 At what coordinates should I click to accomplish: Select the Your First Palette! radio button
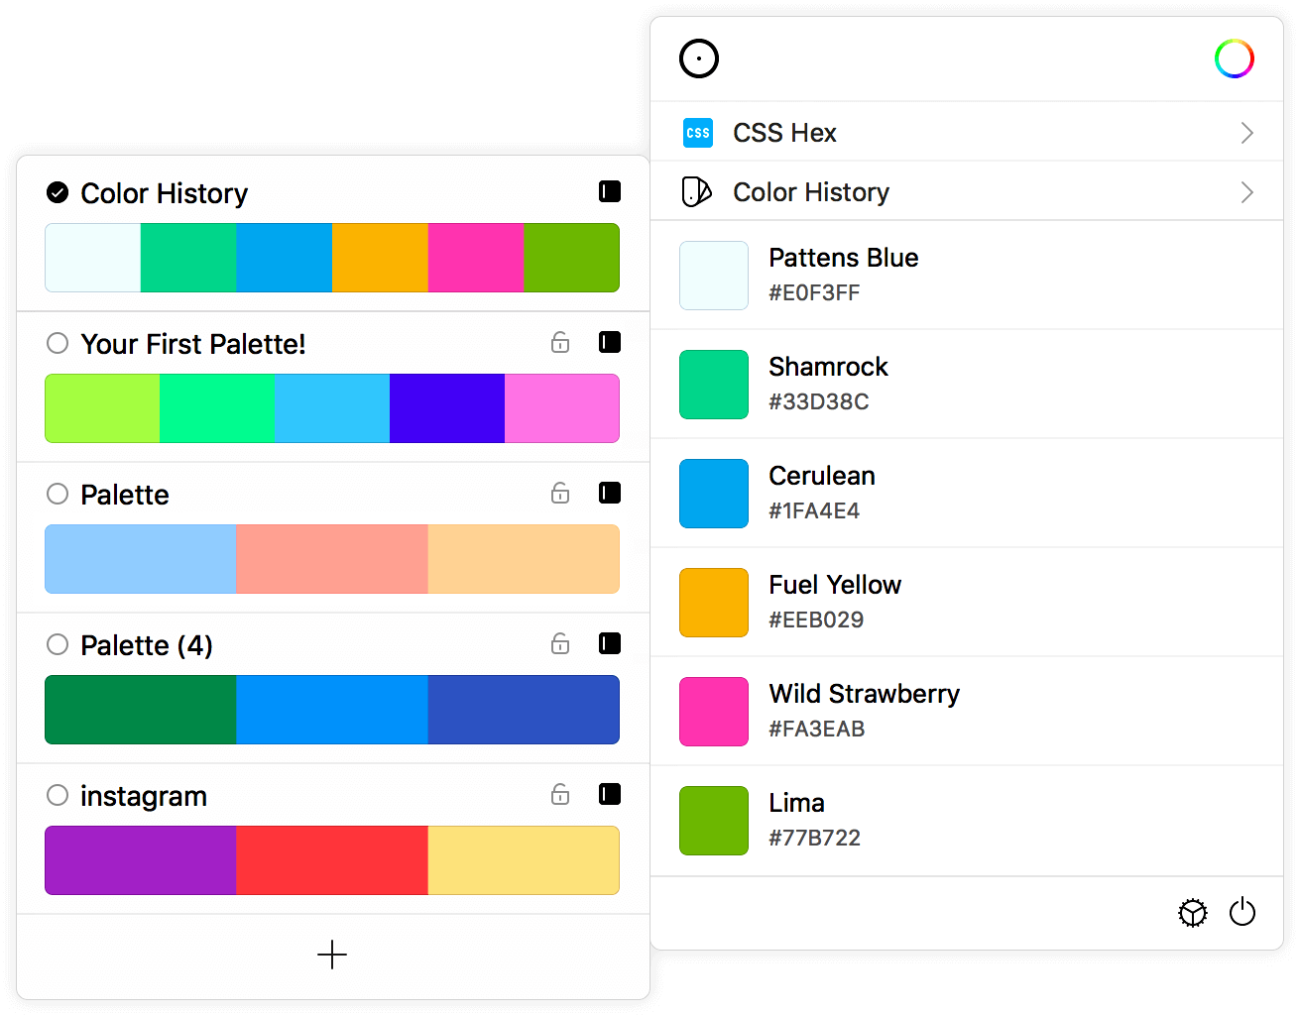(58, 343)
